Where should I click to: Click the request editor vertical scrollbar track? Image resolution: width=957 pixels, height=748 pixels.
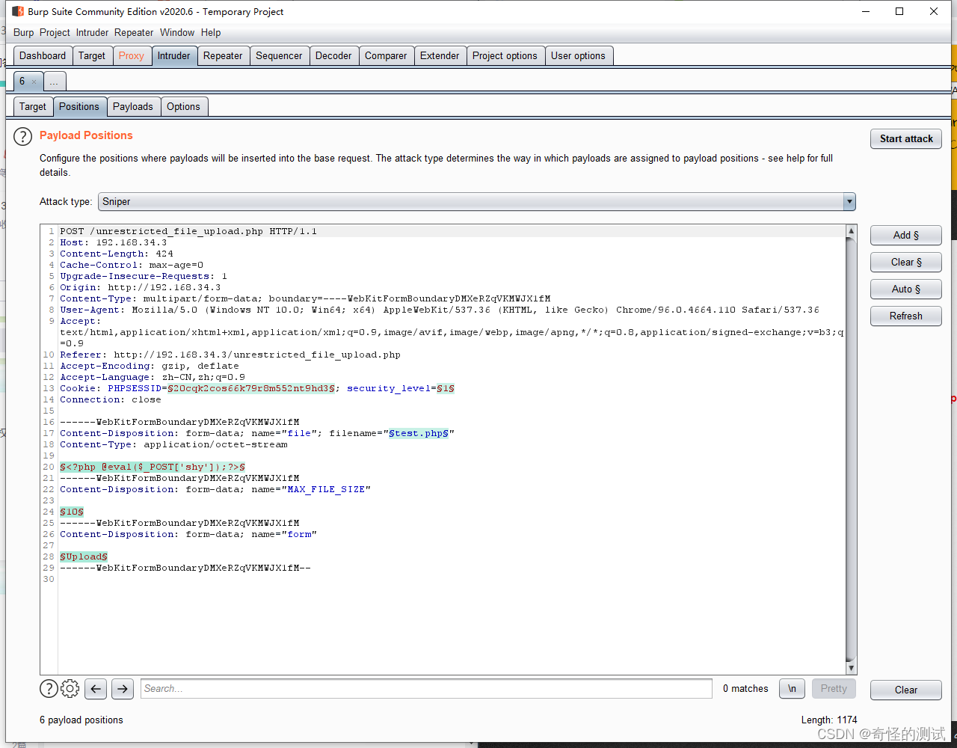[851, 449]
